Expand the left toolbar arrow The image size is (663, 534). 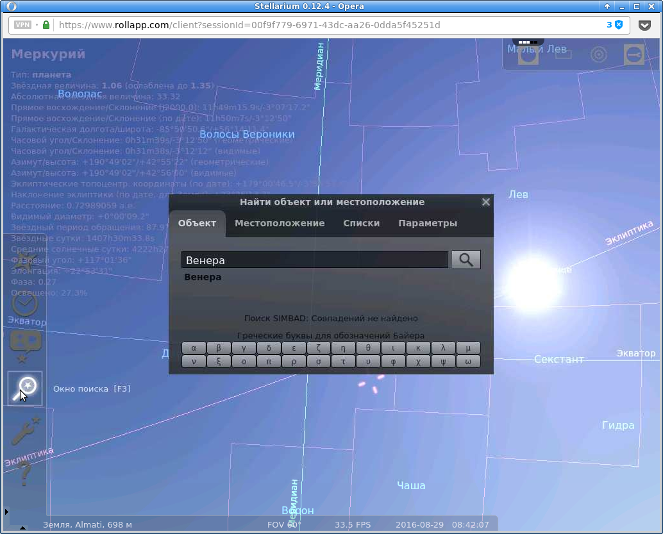tap(6, 512)
